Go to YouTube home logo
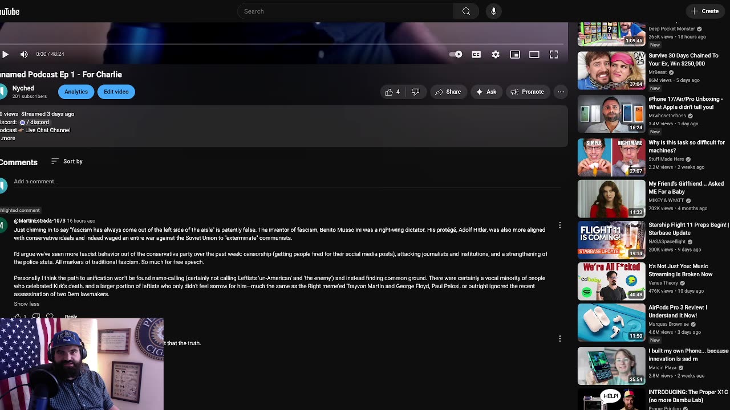The width and height of the screenshot is (730, 410). (x=10, y=11)
